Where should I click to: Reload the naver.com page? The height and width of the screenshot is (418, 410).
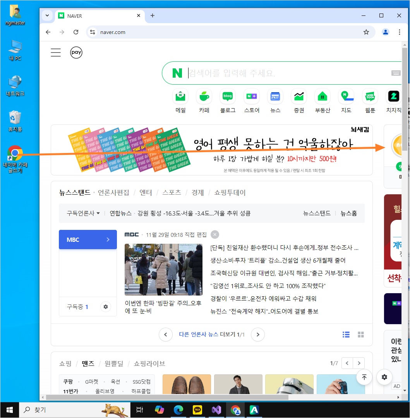(76, 32)
